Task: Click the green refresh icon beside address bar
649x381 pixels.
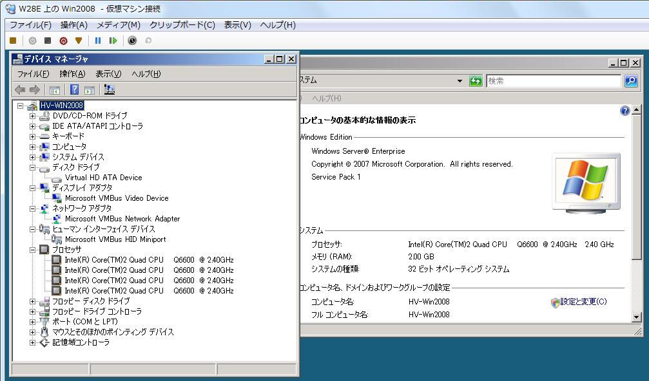Action: tap(476, 81)
